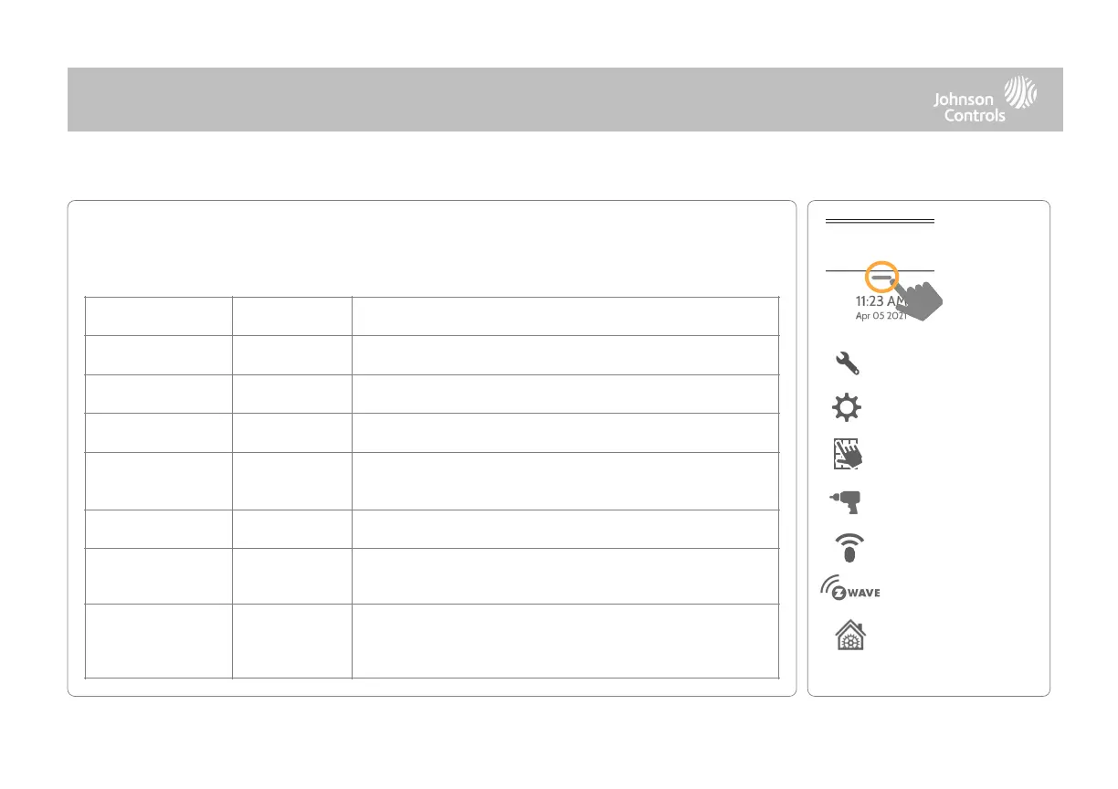This screenshot has width=1118, height=789.
Task: Select the wide cell in the table's last row
Action: (565, 640)
